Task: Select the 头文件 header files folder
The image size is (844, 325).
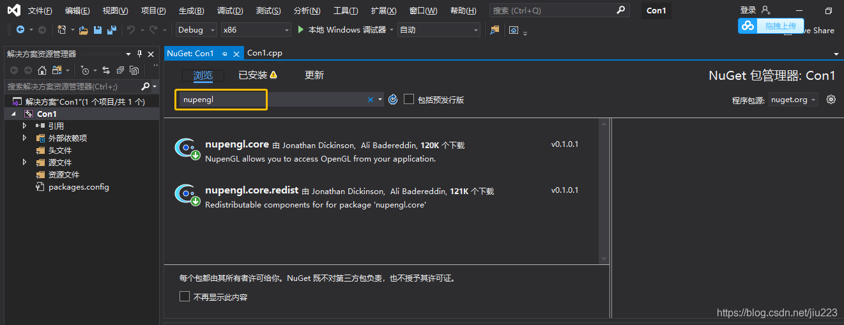Action: 60,150
